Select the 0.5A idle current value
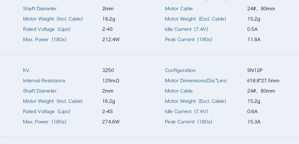 252,29
